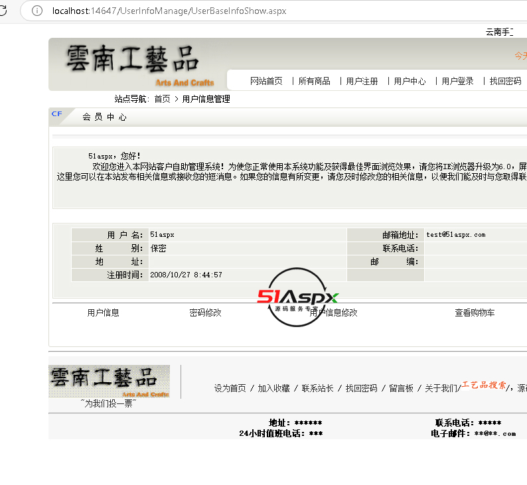Select the 用户信息 tab below the table

coord(103,312)
